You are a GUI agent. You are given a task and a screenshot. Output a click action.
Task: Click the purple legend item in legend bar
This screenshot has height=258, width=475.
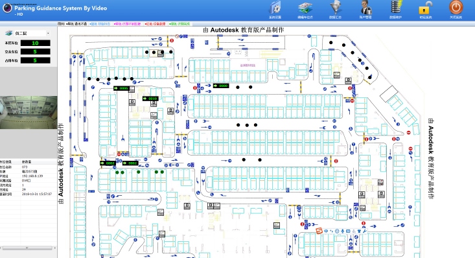click(x=127, y=23)
